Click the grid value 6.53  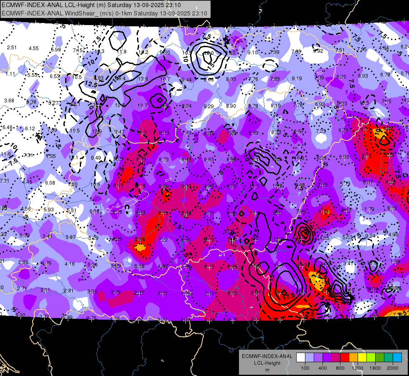[55, 76]
